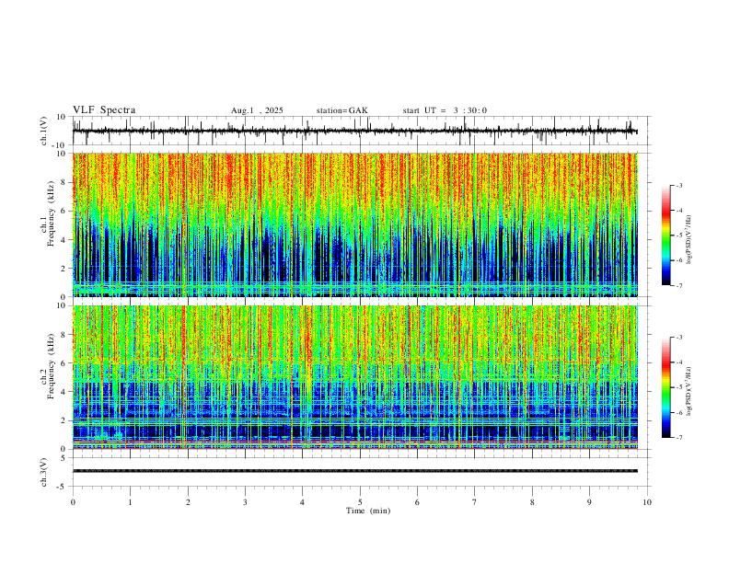The image size is (729, 563).
Task: Click the time axis tick label '7'
Action: 475,502
